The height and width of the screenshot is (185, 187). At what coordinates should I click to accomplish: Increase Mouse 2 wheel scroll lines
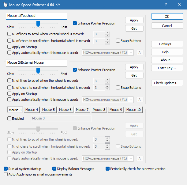[x=107, y=80]
